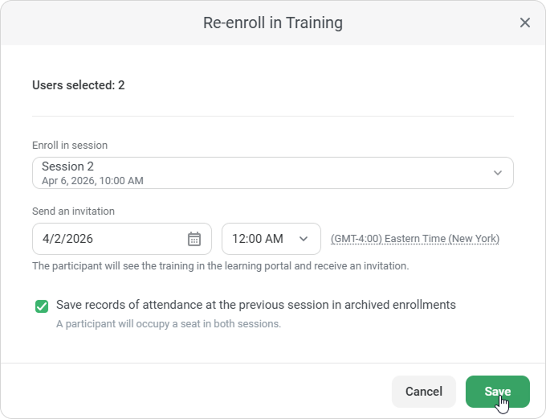
Task: Click the 'Enroll in session' label
Action: coord(70,146)
